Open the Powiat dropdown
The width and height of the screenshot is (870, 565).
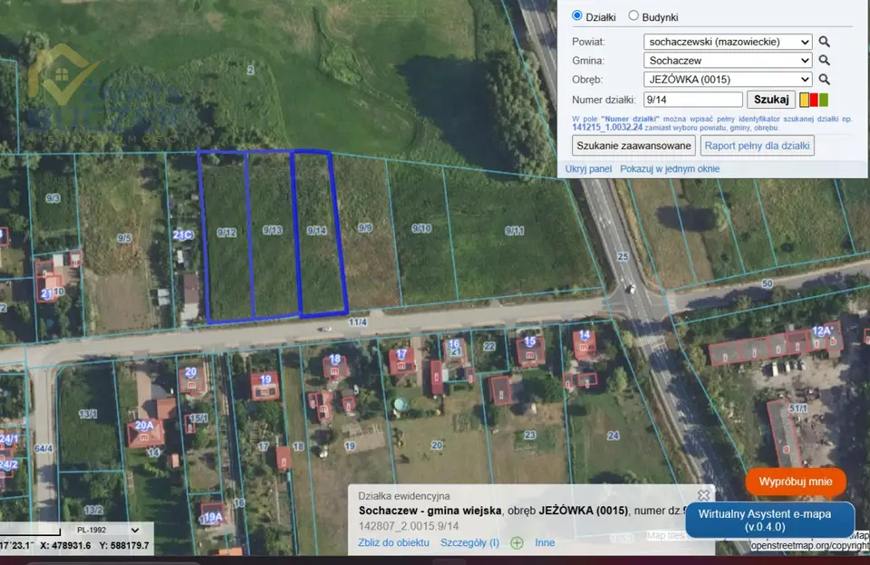(728, 42)
